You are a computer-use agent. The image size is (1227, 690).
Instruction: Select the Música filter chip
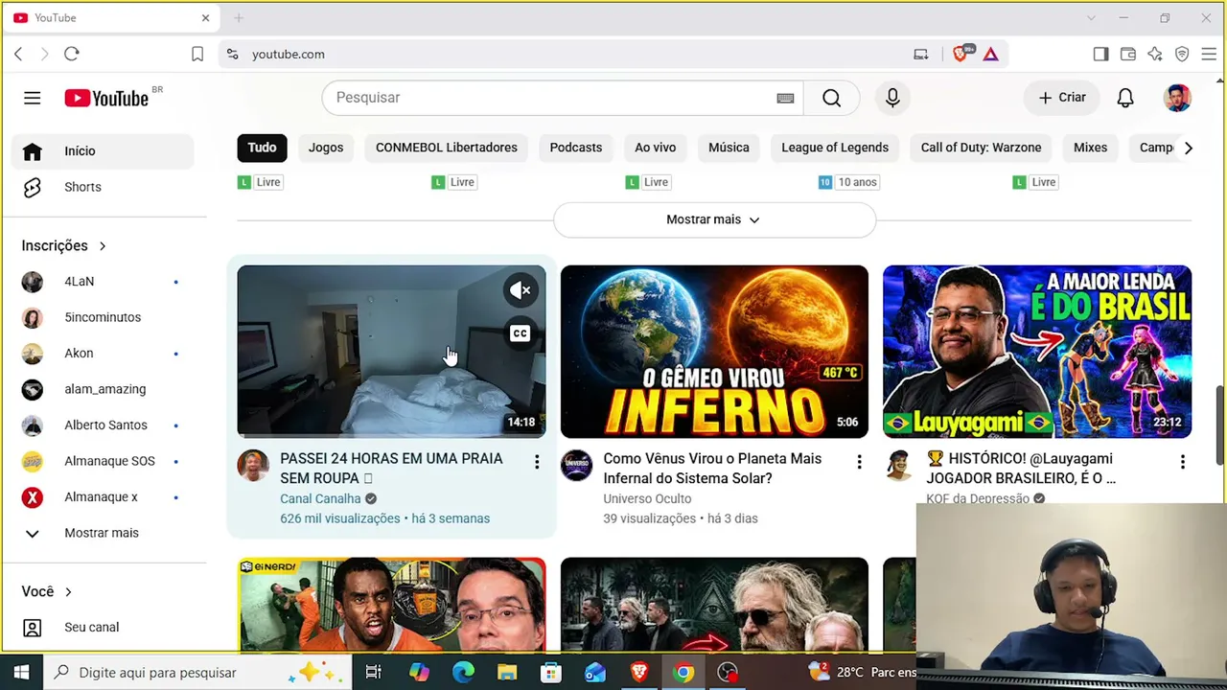click(729, 148)
